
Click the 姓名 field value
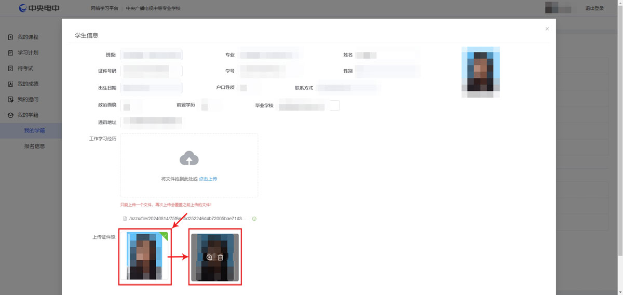[x=387, y=55]
